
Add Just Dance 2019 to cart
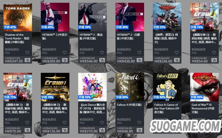[x=102, y=130]
